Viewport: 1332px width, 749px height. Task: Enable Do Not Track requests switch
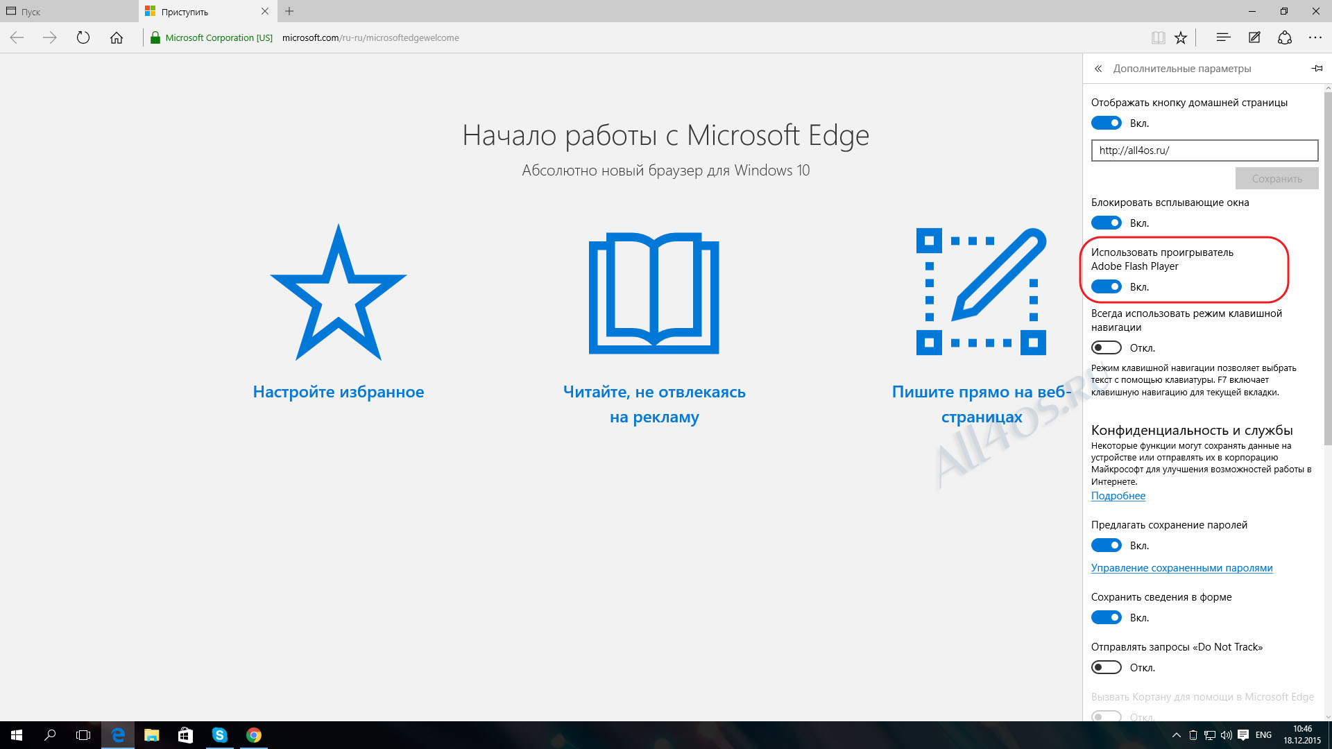pos(1106,668)
